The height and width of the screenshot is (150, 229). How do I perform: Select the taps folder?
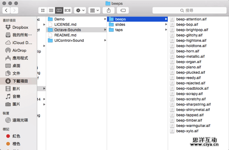pyautogui.click(x=119, y=30)
